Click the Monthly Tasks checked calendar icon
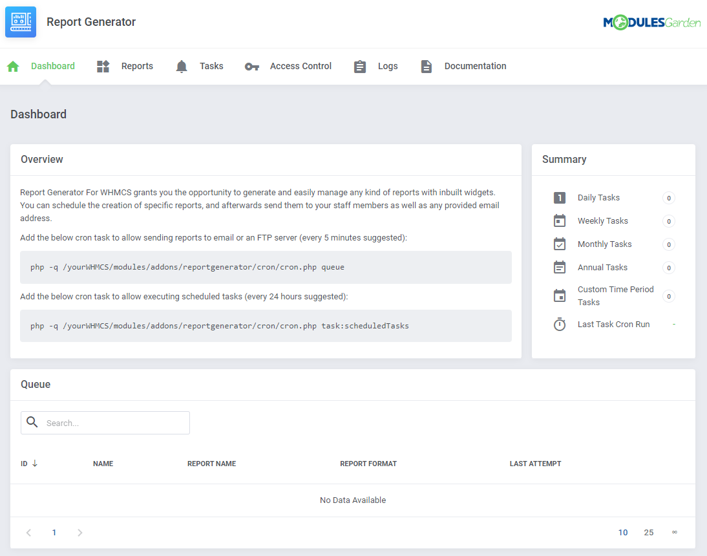The image size is (707, 556). (x=560, y=244)
